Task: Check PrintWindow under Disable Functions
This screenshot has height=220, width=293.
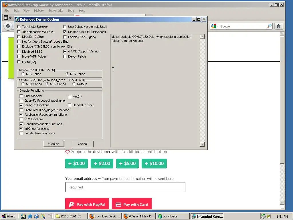Action: tap(21, 96)
